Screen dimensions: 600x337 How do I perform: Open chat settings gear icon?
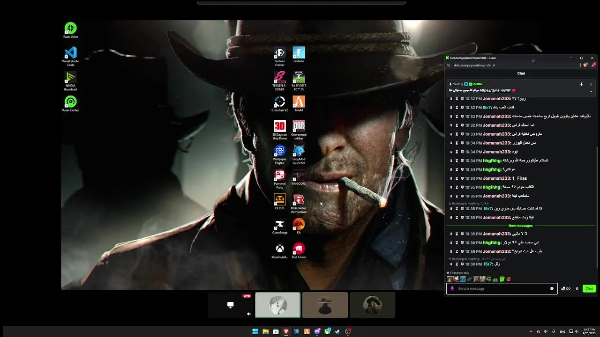point(577,288)
